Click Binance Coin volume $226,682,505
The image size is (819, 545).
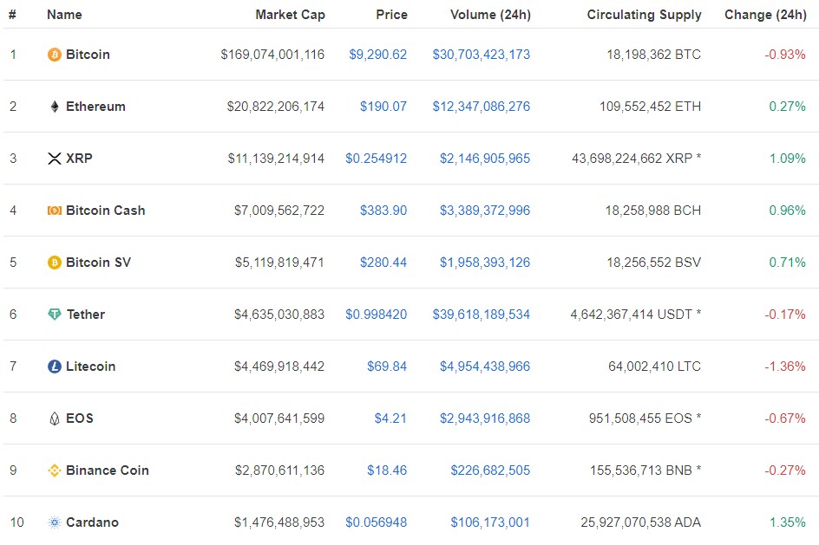tap(490, 470)
